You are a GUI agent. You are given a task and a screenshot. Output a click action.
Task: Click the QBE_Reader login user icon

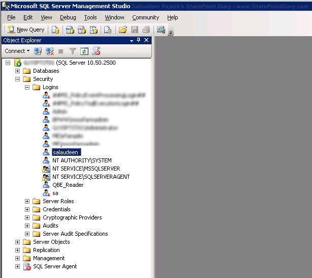(46, 185)
